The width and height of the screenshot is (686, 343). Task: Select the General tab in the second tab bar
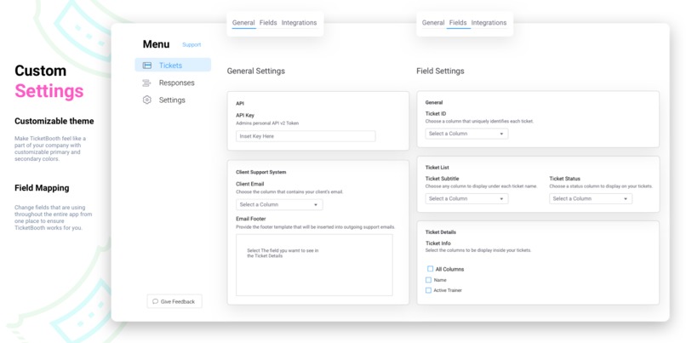[433, 23]
